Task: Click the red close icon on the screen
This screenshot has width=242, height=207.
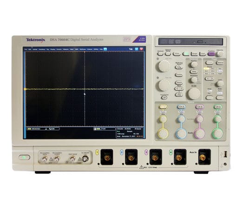Action: pyautogui.click(x=141, y=49)
